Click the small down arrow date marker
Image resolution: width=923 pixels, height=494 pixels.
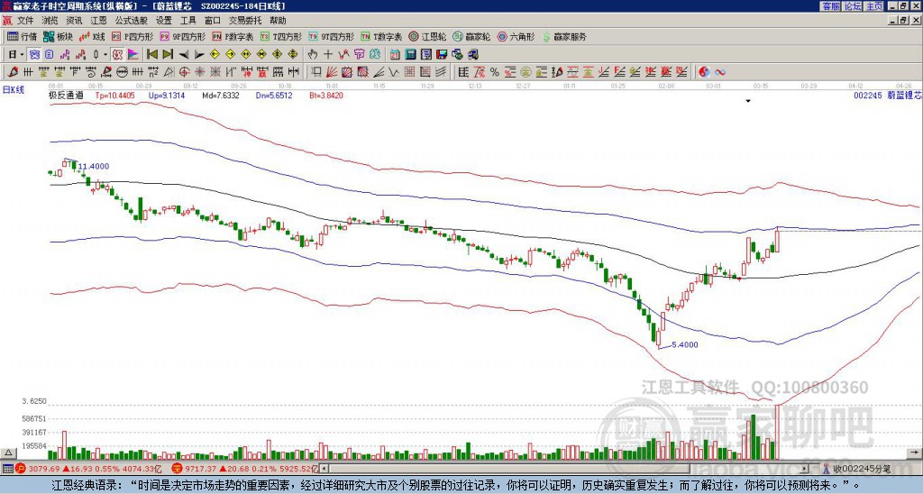[748, 101]
